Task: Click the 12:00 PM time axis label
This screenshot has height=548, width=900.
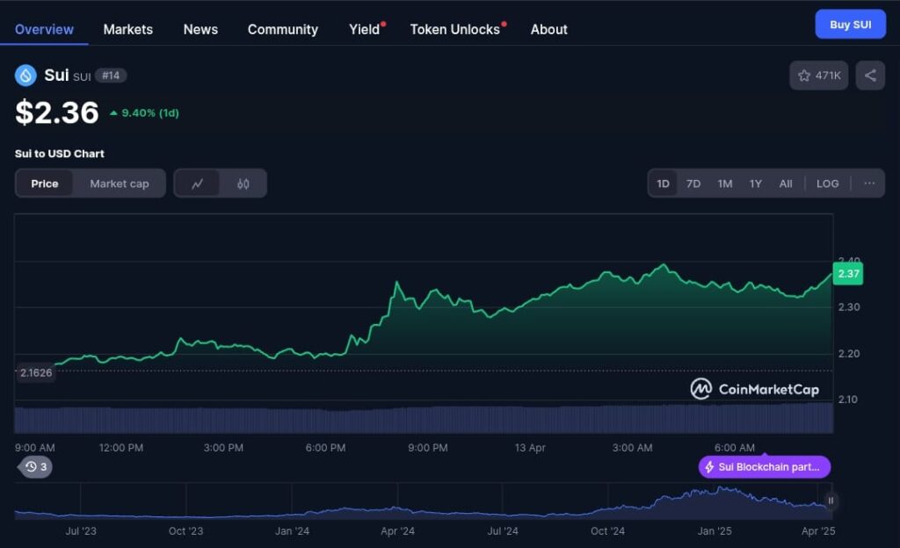Action: tap(121, 447)
